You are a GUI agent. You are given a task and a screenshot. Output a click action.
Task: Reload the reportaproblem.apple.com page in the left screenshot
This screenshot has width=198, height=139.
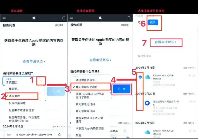click(59, 135)
